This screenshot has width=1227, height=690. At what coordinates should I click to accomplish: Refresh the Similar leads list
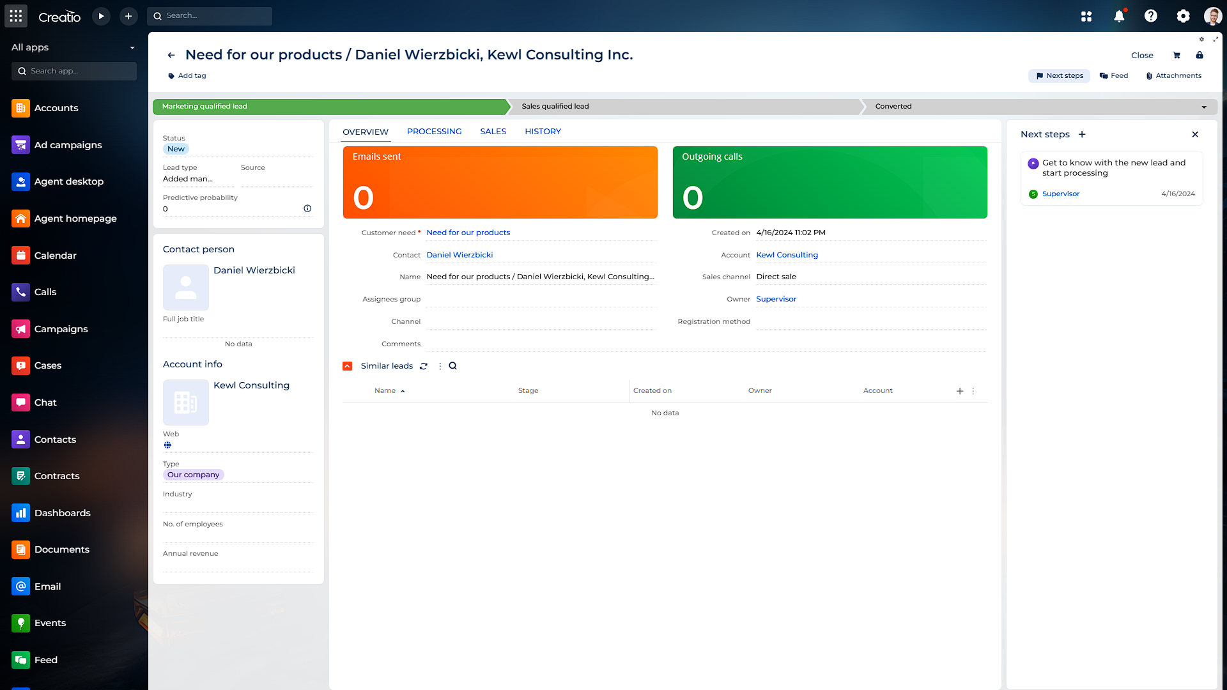tap(424, 366)
